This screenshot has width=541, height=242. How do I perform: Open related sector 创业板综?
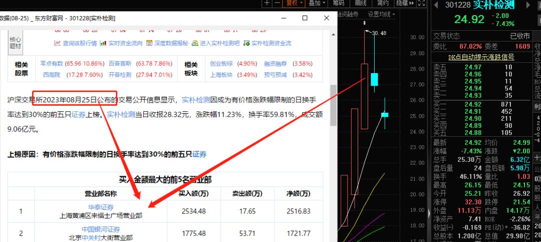(x=221, y=64)
